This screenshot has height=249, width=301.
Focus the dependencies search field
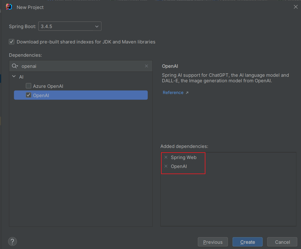point(81,66)
